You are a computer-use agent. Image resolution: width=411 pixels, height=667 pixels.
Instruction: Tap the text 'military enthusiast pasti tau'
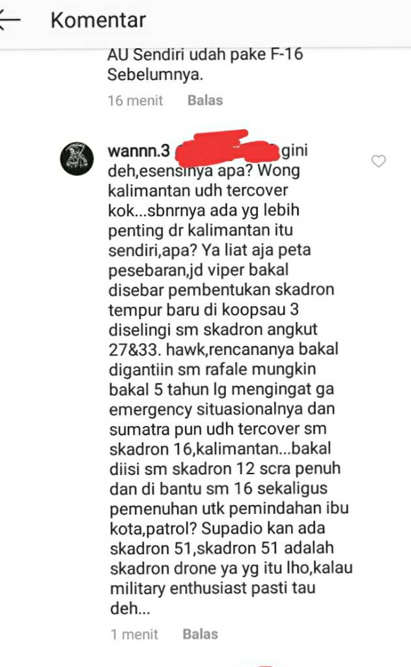click(x=213, y=589)
